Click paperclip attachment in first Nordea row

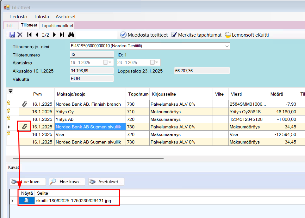25,104
